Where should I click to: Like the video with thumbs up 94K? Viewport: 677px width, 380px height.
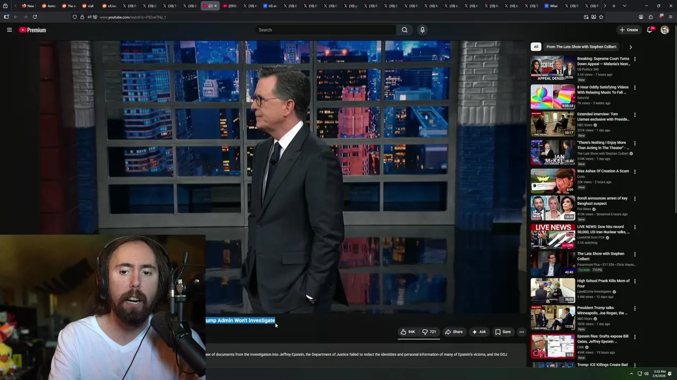pos(408,332)
